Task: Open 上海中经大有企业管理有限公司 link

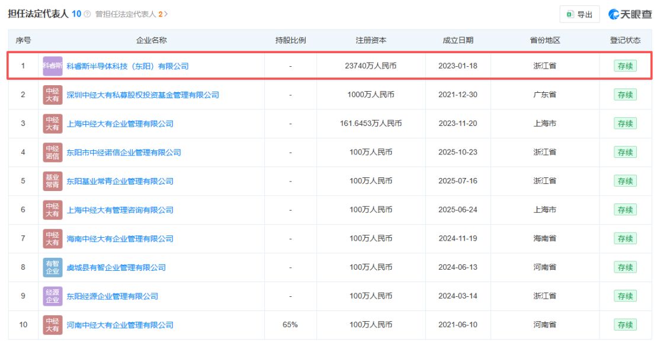Action: pos(120,124)
